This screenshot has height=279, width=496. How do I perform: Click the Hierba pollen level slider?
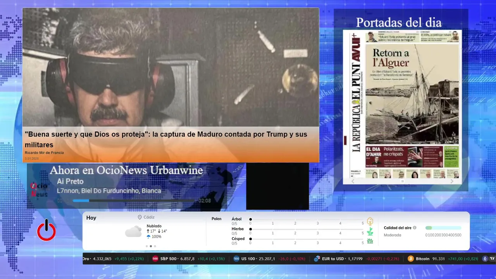pyautogui.click(x=307, y=229)
